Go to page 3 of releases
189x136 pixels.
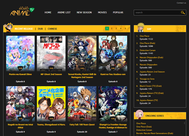coord(116,29)
